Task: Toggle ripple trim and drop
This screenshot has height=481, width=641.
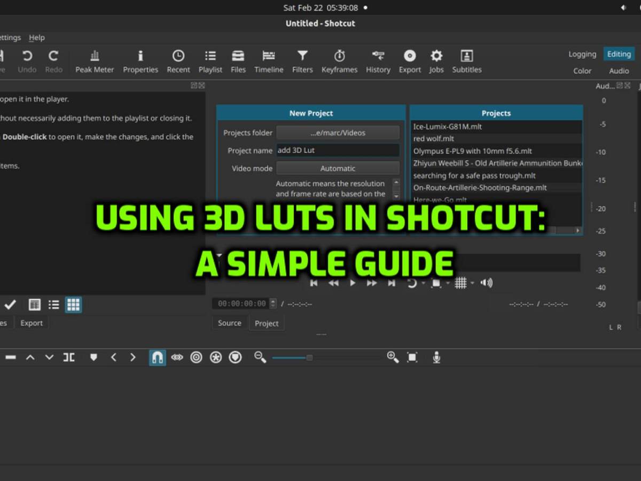Action: click(196, 358)
